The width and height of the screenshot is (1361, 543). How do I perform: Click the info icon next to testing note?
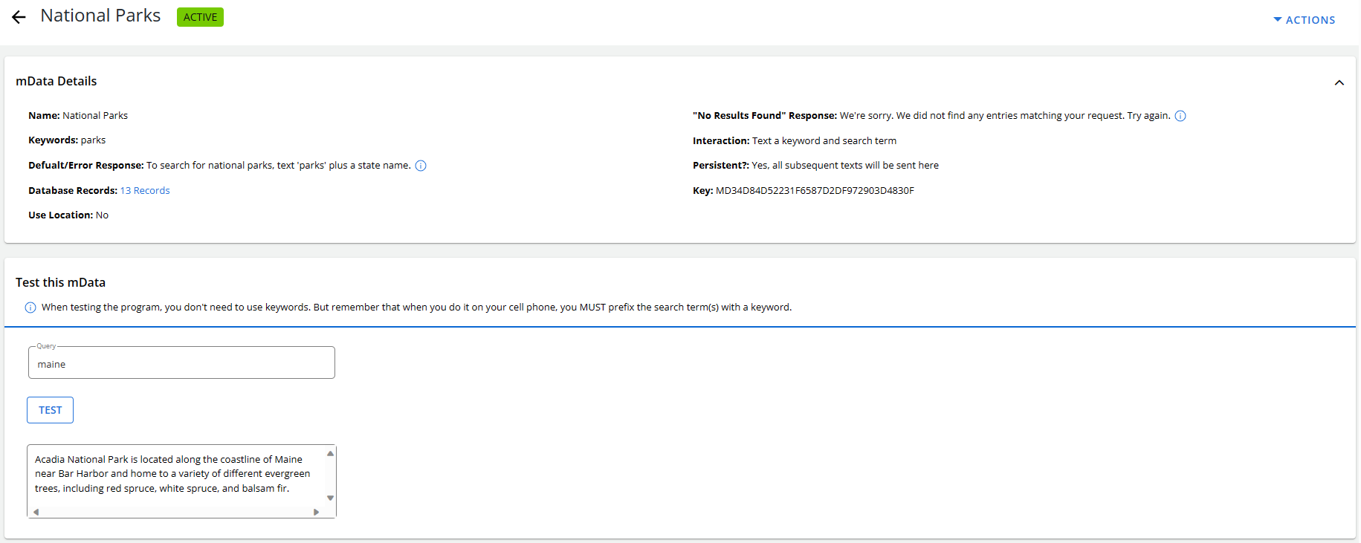[30, 308]
